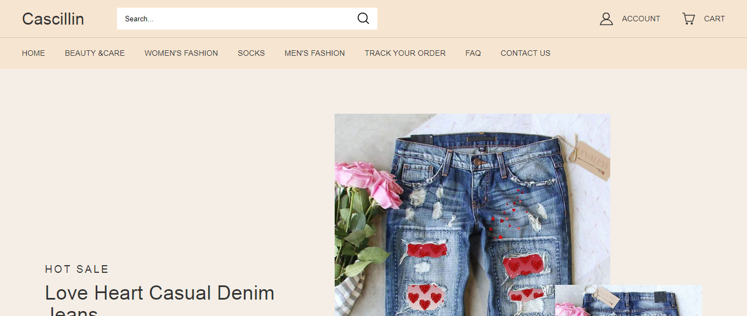Visit the FAQ page
The image size is (747, 316).
tap(473, 53)
